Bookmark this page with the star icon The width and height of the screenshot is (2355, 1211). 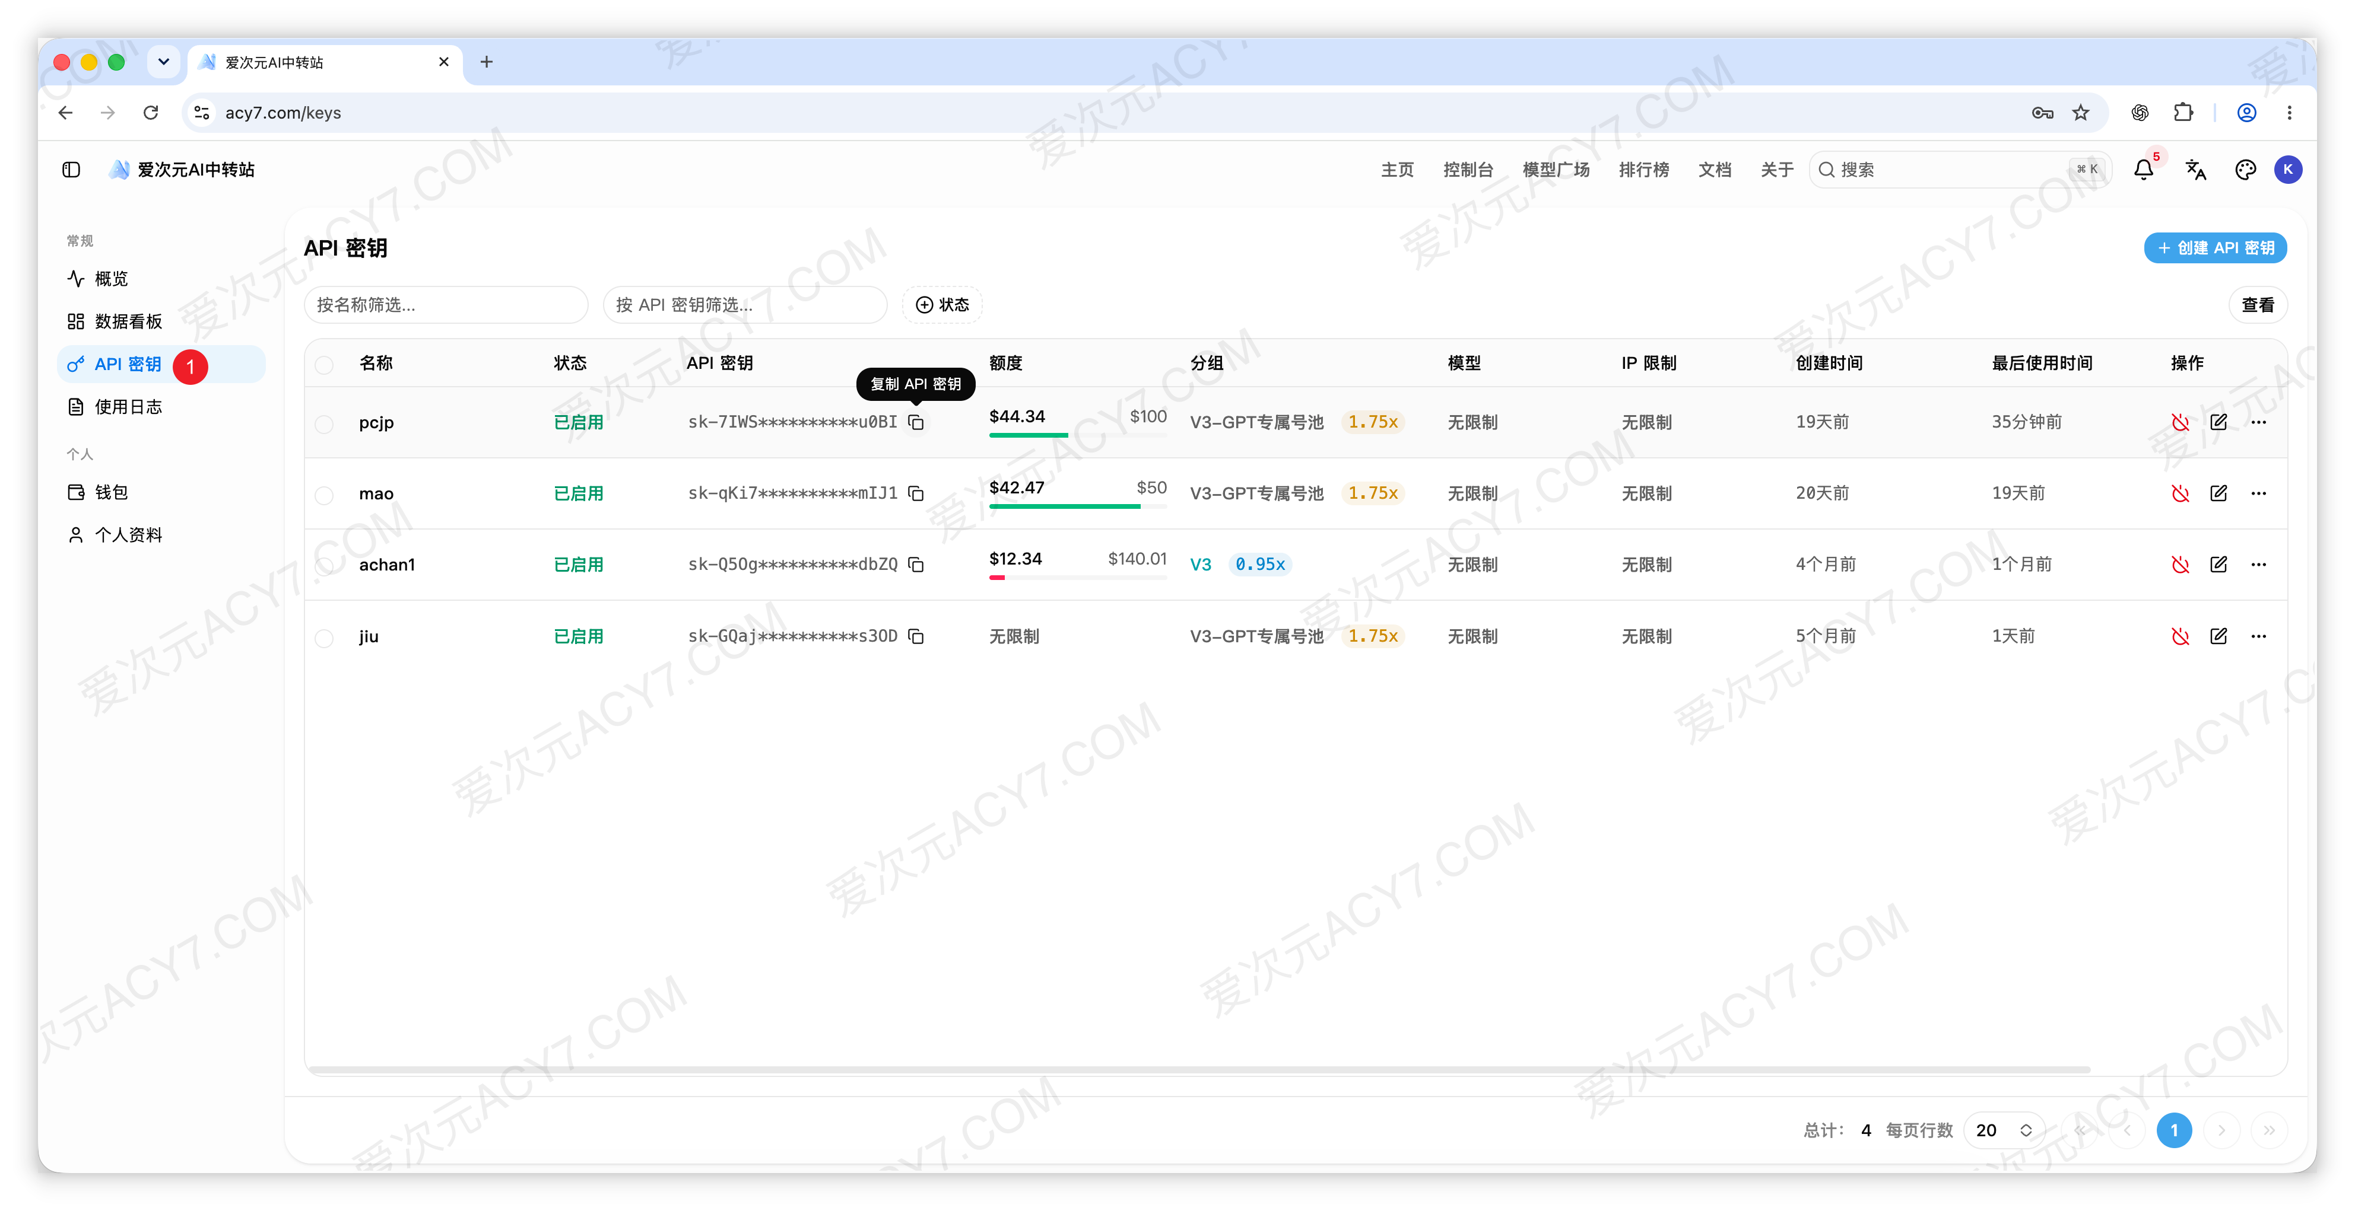2081,112
